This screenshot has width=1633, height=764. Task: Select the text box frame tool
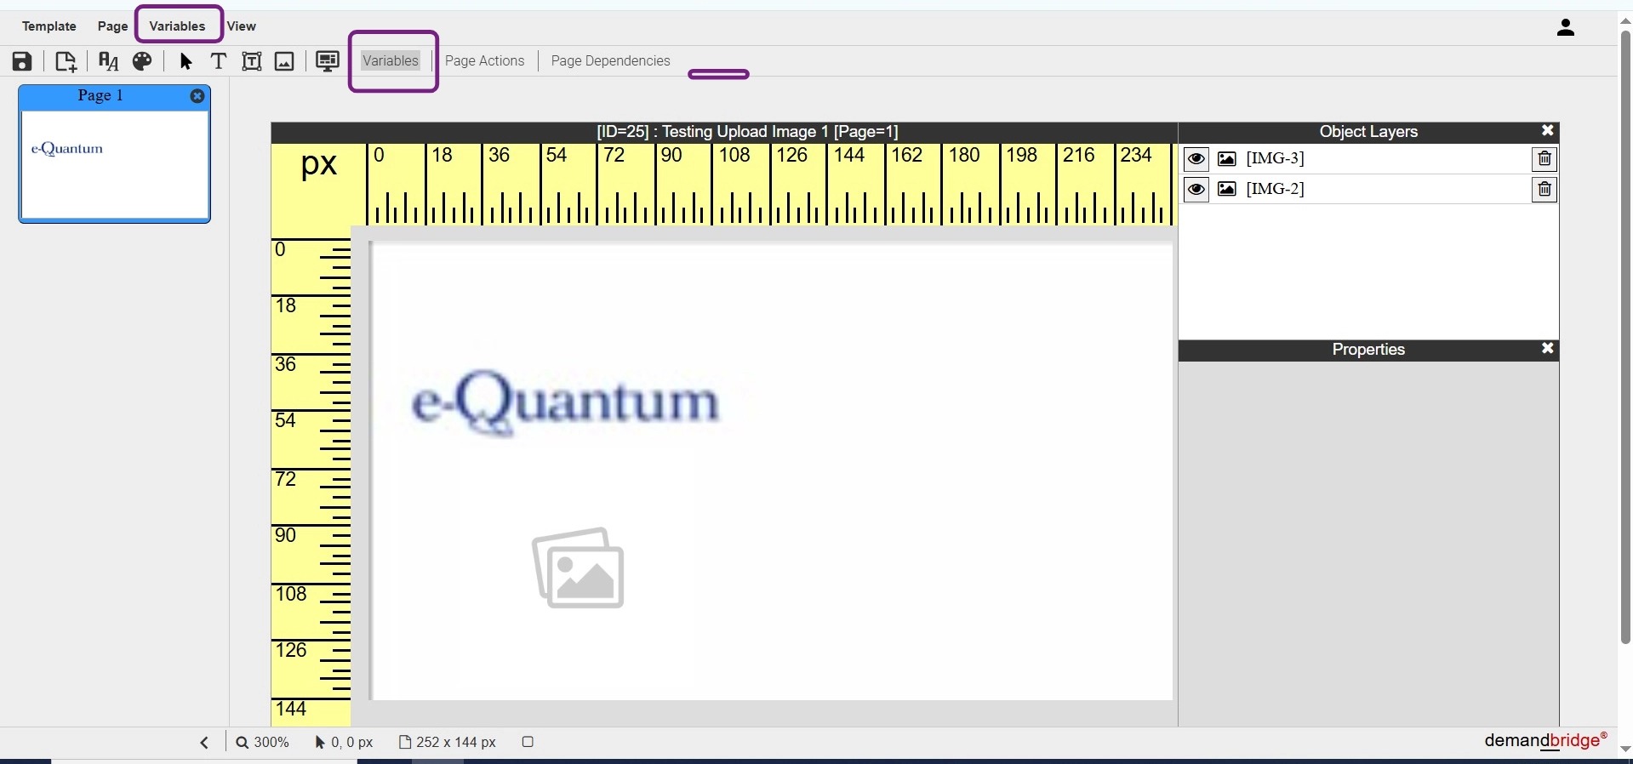(252, 61)
